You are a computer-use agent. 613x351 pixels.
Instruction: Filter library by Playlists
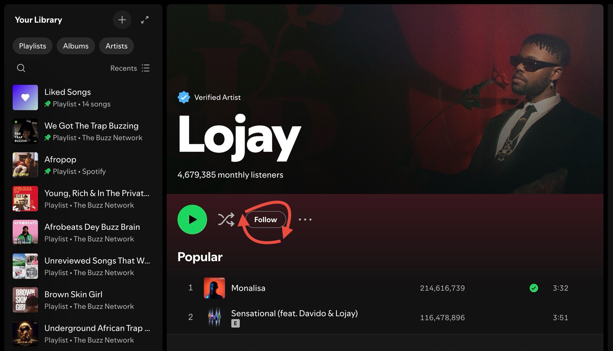pos(32,46)
